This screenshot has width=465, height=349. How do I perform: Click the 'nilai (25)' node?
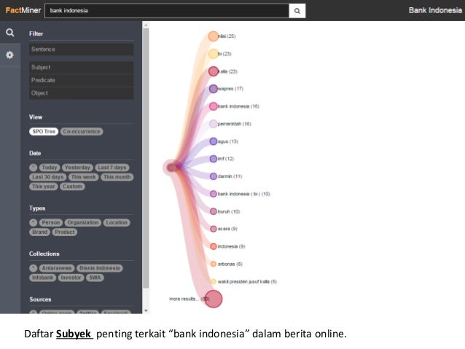[213, 36]
